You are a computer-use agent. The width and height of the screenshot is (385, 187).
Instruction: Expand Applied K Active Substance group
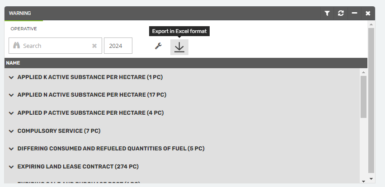tap(12, 77)
